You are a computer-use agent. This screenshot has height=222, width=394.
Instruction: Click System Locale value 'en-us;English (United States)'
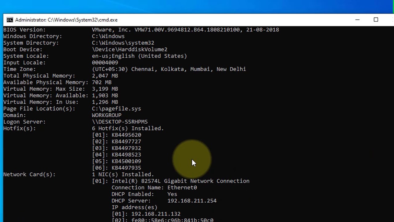[x=139, y=56]
